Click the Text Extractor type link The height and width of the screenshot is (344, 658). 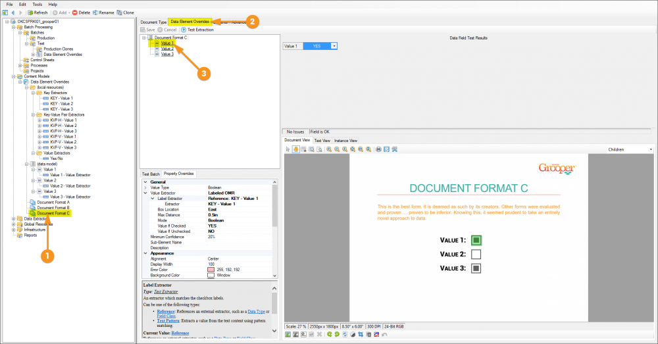[x=166, y=291]
